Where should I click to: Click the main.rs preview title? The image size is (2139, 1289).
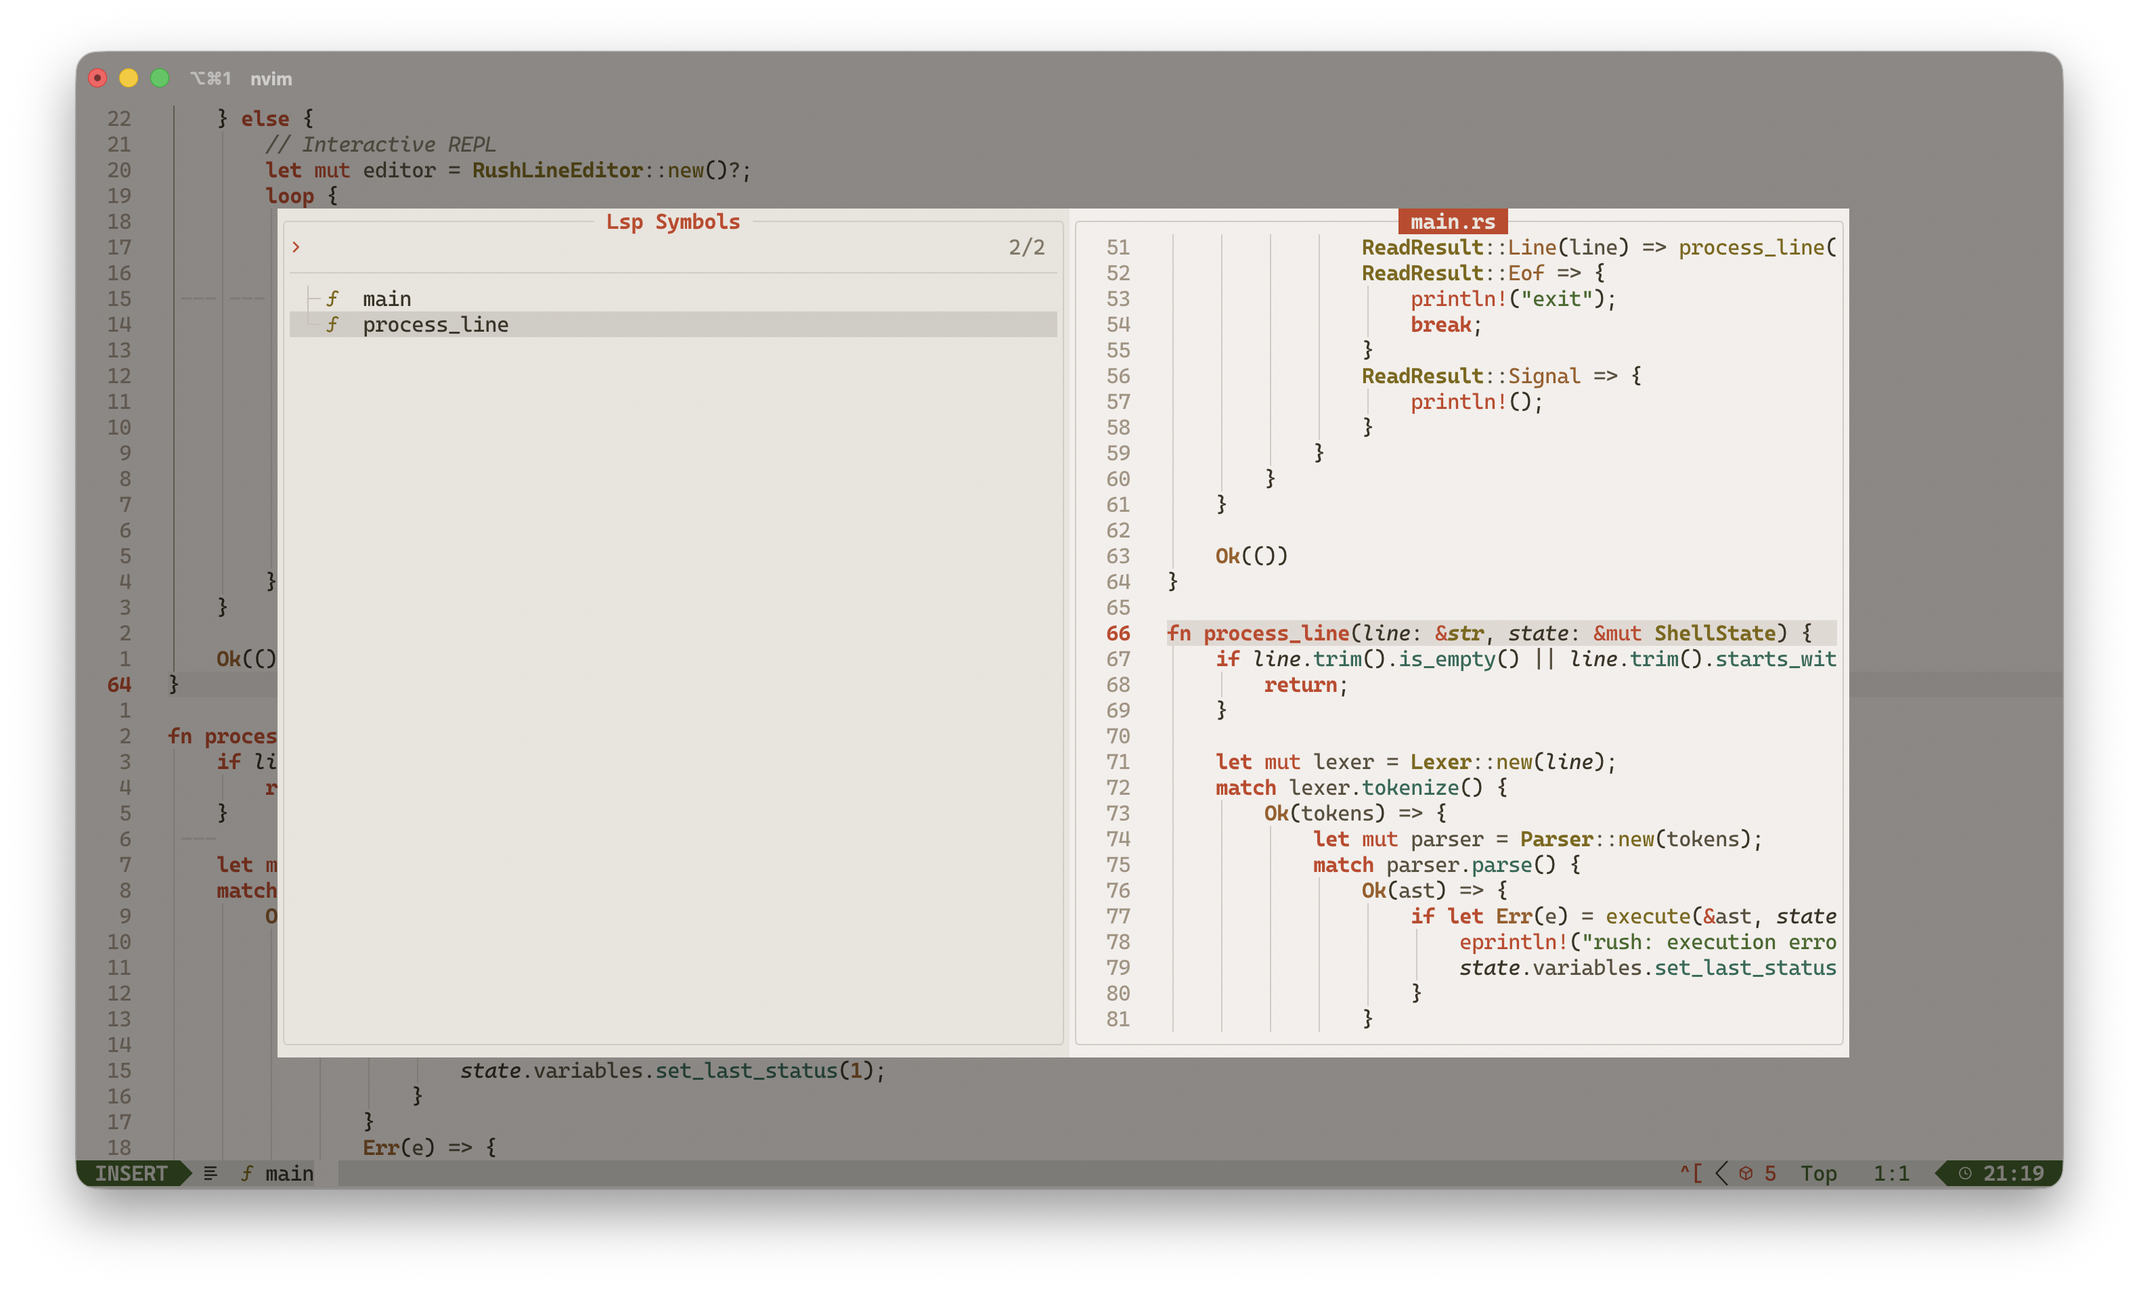click(1453, 221)
